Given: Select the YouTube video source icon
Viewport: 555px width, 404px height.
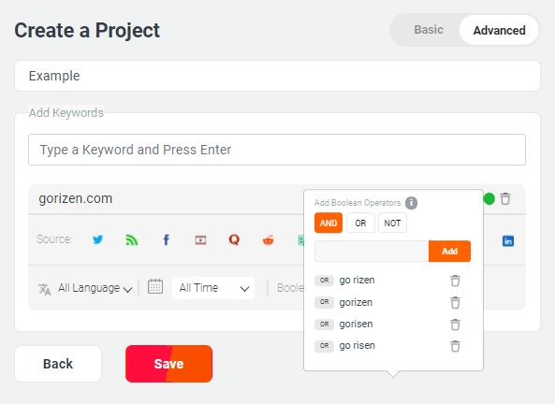Looking at the screenshot, I should pos(200,240).
